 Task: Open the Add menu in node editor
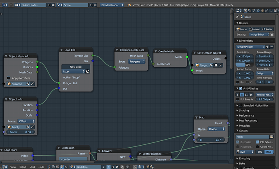coord(33,167)
